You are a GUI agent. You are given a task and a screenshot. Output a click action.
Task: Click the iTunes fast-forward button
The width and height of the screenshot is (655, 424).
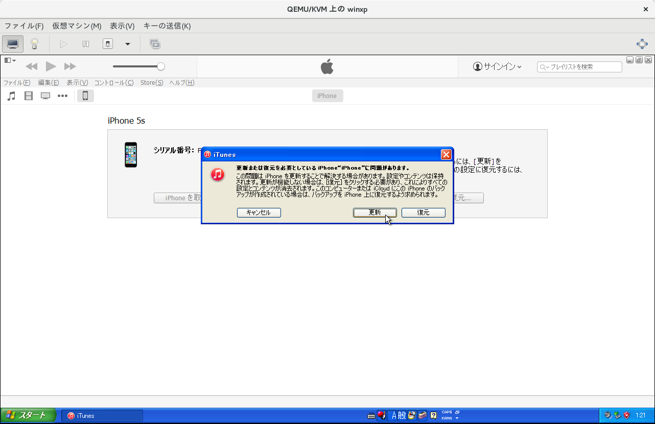[x=70, y=66]
